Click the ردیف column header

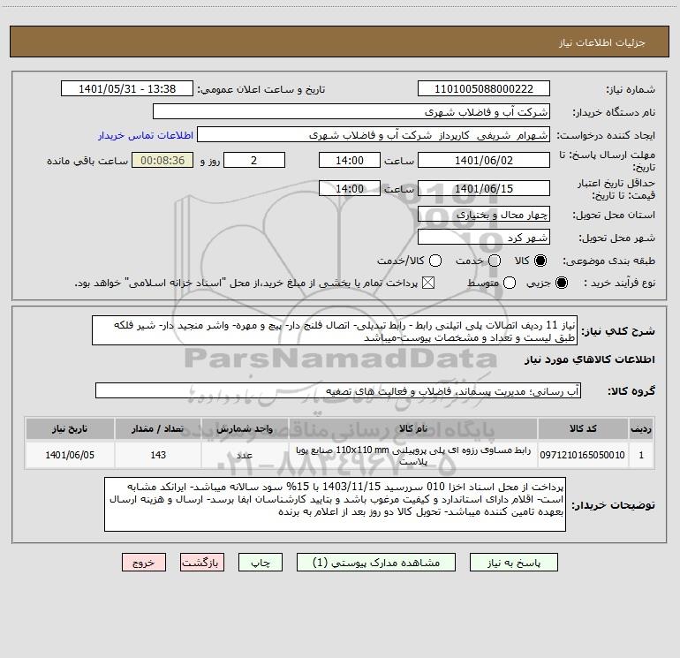[641, 428]
